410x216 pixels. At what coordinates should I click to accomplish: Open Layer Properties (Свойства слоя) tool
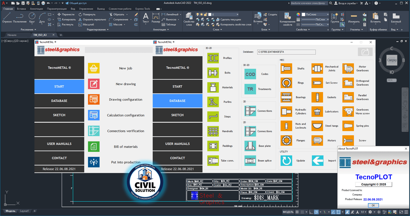[189, 19]
